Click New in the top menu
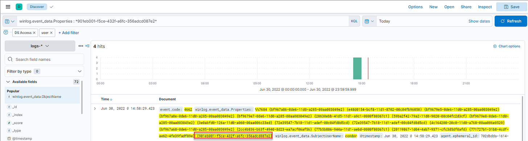 point(433,7)
